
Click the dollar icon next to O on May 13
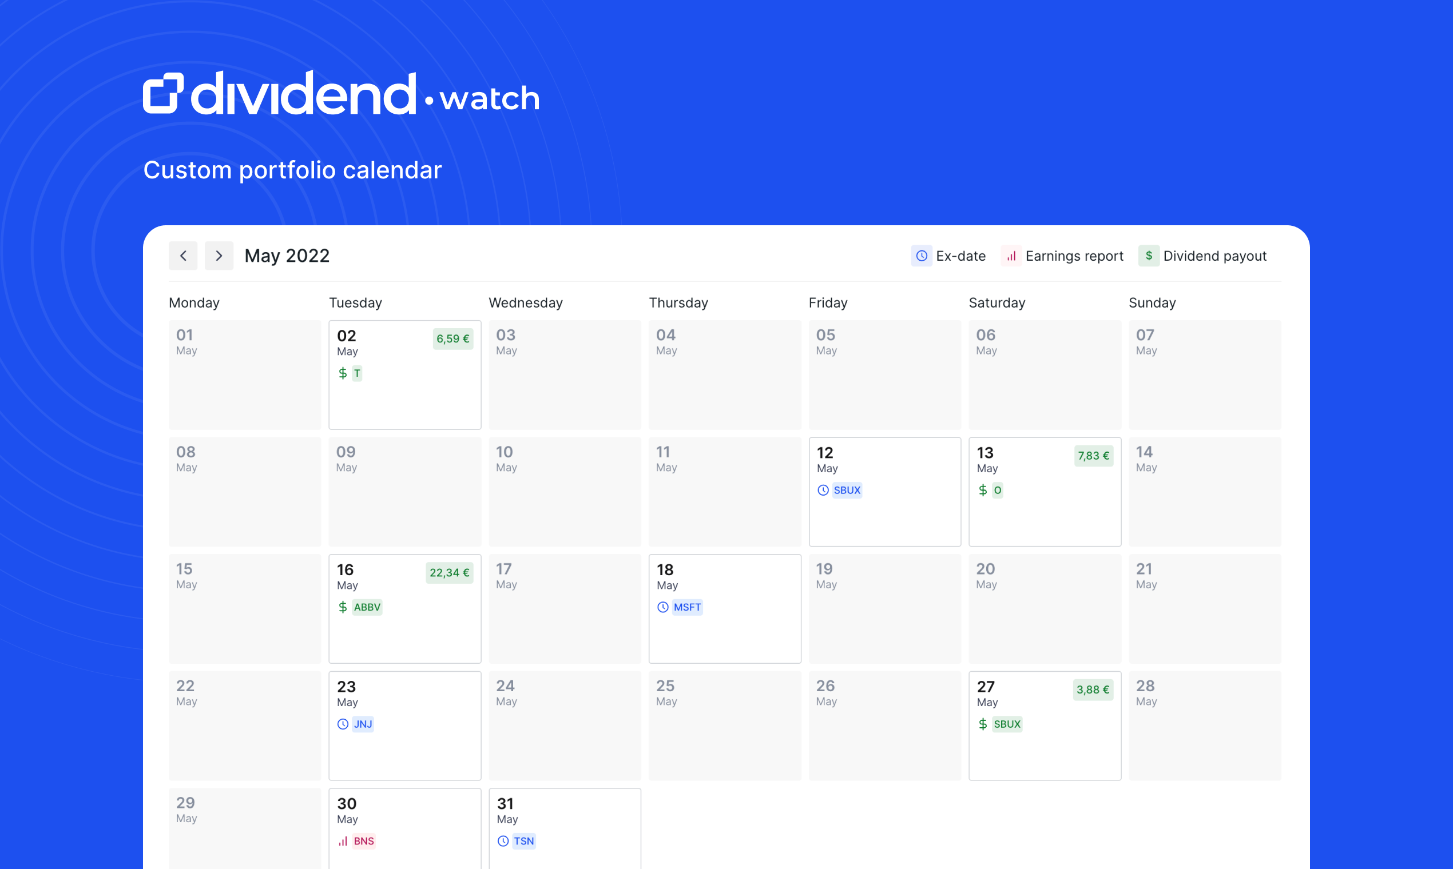[x=983, y=490]
